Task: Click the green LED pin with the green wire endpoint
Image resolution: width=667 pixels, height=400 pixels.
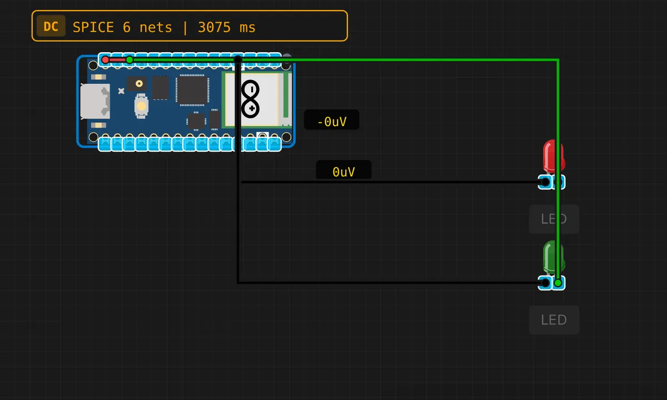Action: coord(558,283)
